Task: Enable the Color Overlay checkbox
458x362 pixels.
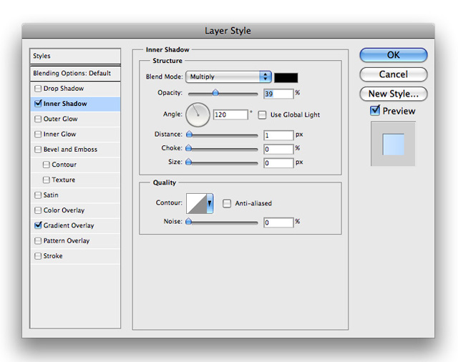Action: click(38, 210)
